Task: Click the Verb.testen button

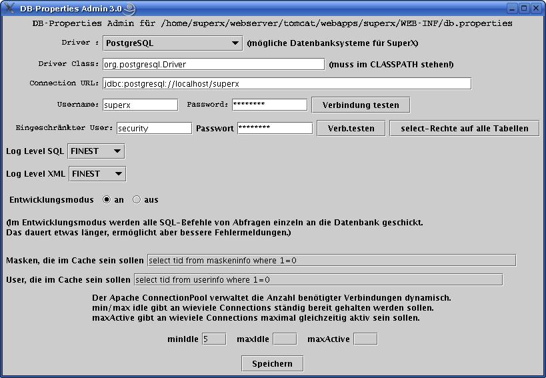Action: pyautogui.click(x=351, y=129)
